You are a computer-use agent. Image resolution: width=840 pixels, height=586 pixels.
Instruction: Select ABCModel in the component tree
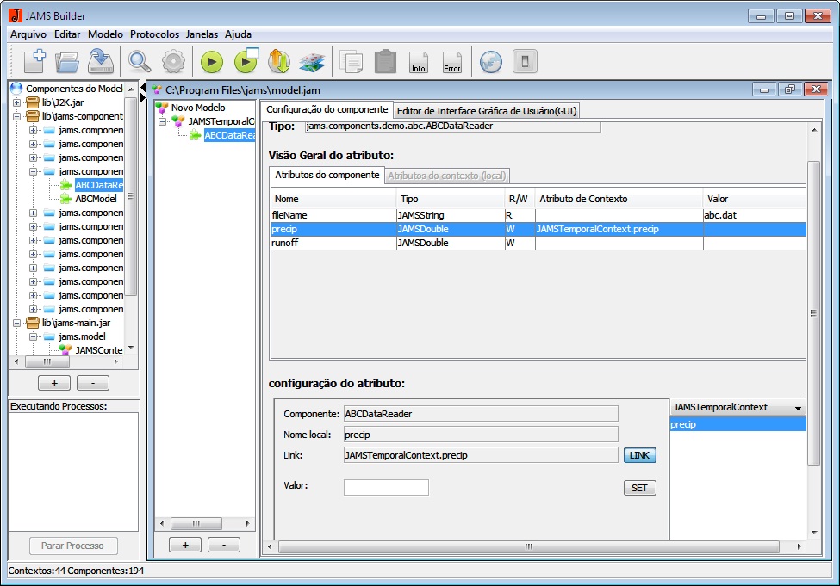pos(96,199)
